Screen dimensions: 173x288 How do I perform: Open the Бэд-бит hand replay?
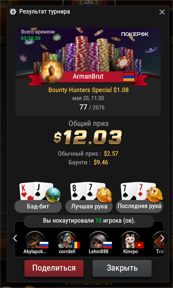click(x=38, y=206)
